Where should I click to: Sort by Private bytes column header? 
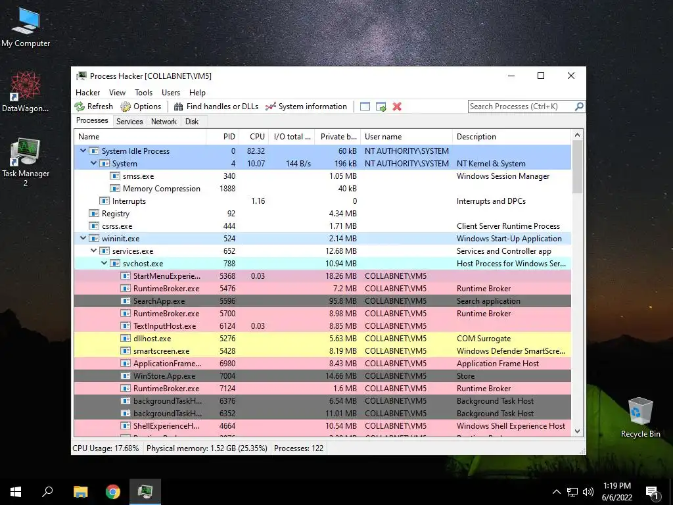(338, 137)
